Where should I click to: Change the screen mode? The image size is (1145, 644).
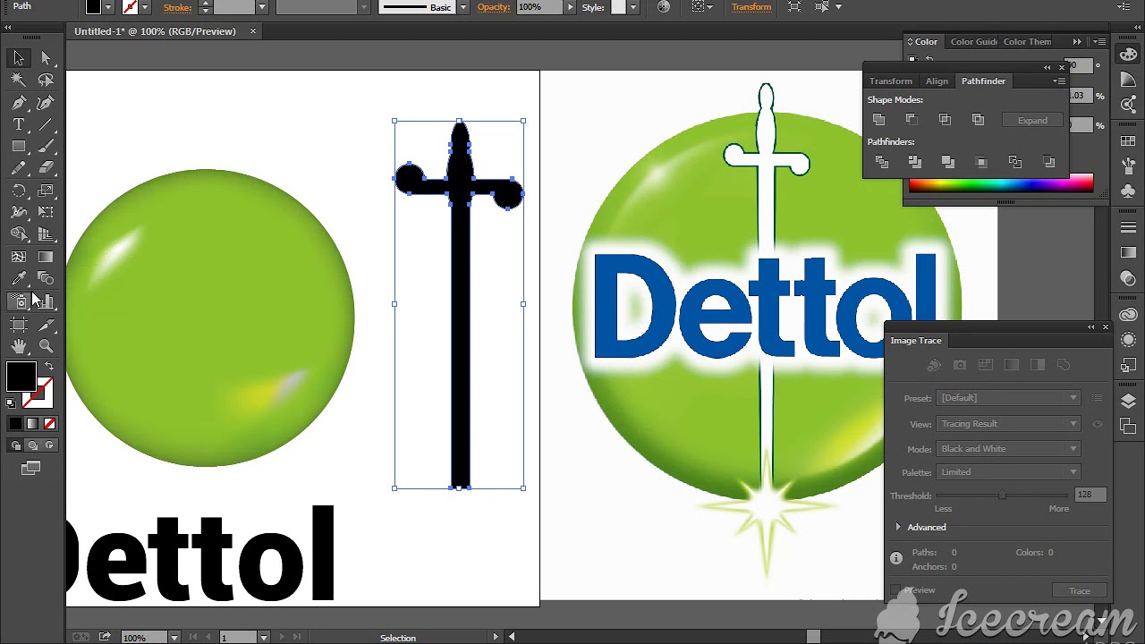tap(31, 468)
